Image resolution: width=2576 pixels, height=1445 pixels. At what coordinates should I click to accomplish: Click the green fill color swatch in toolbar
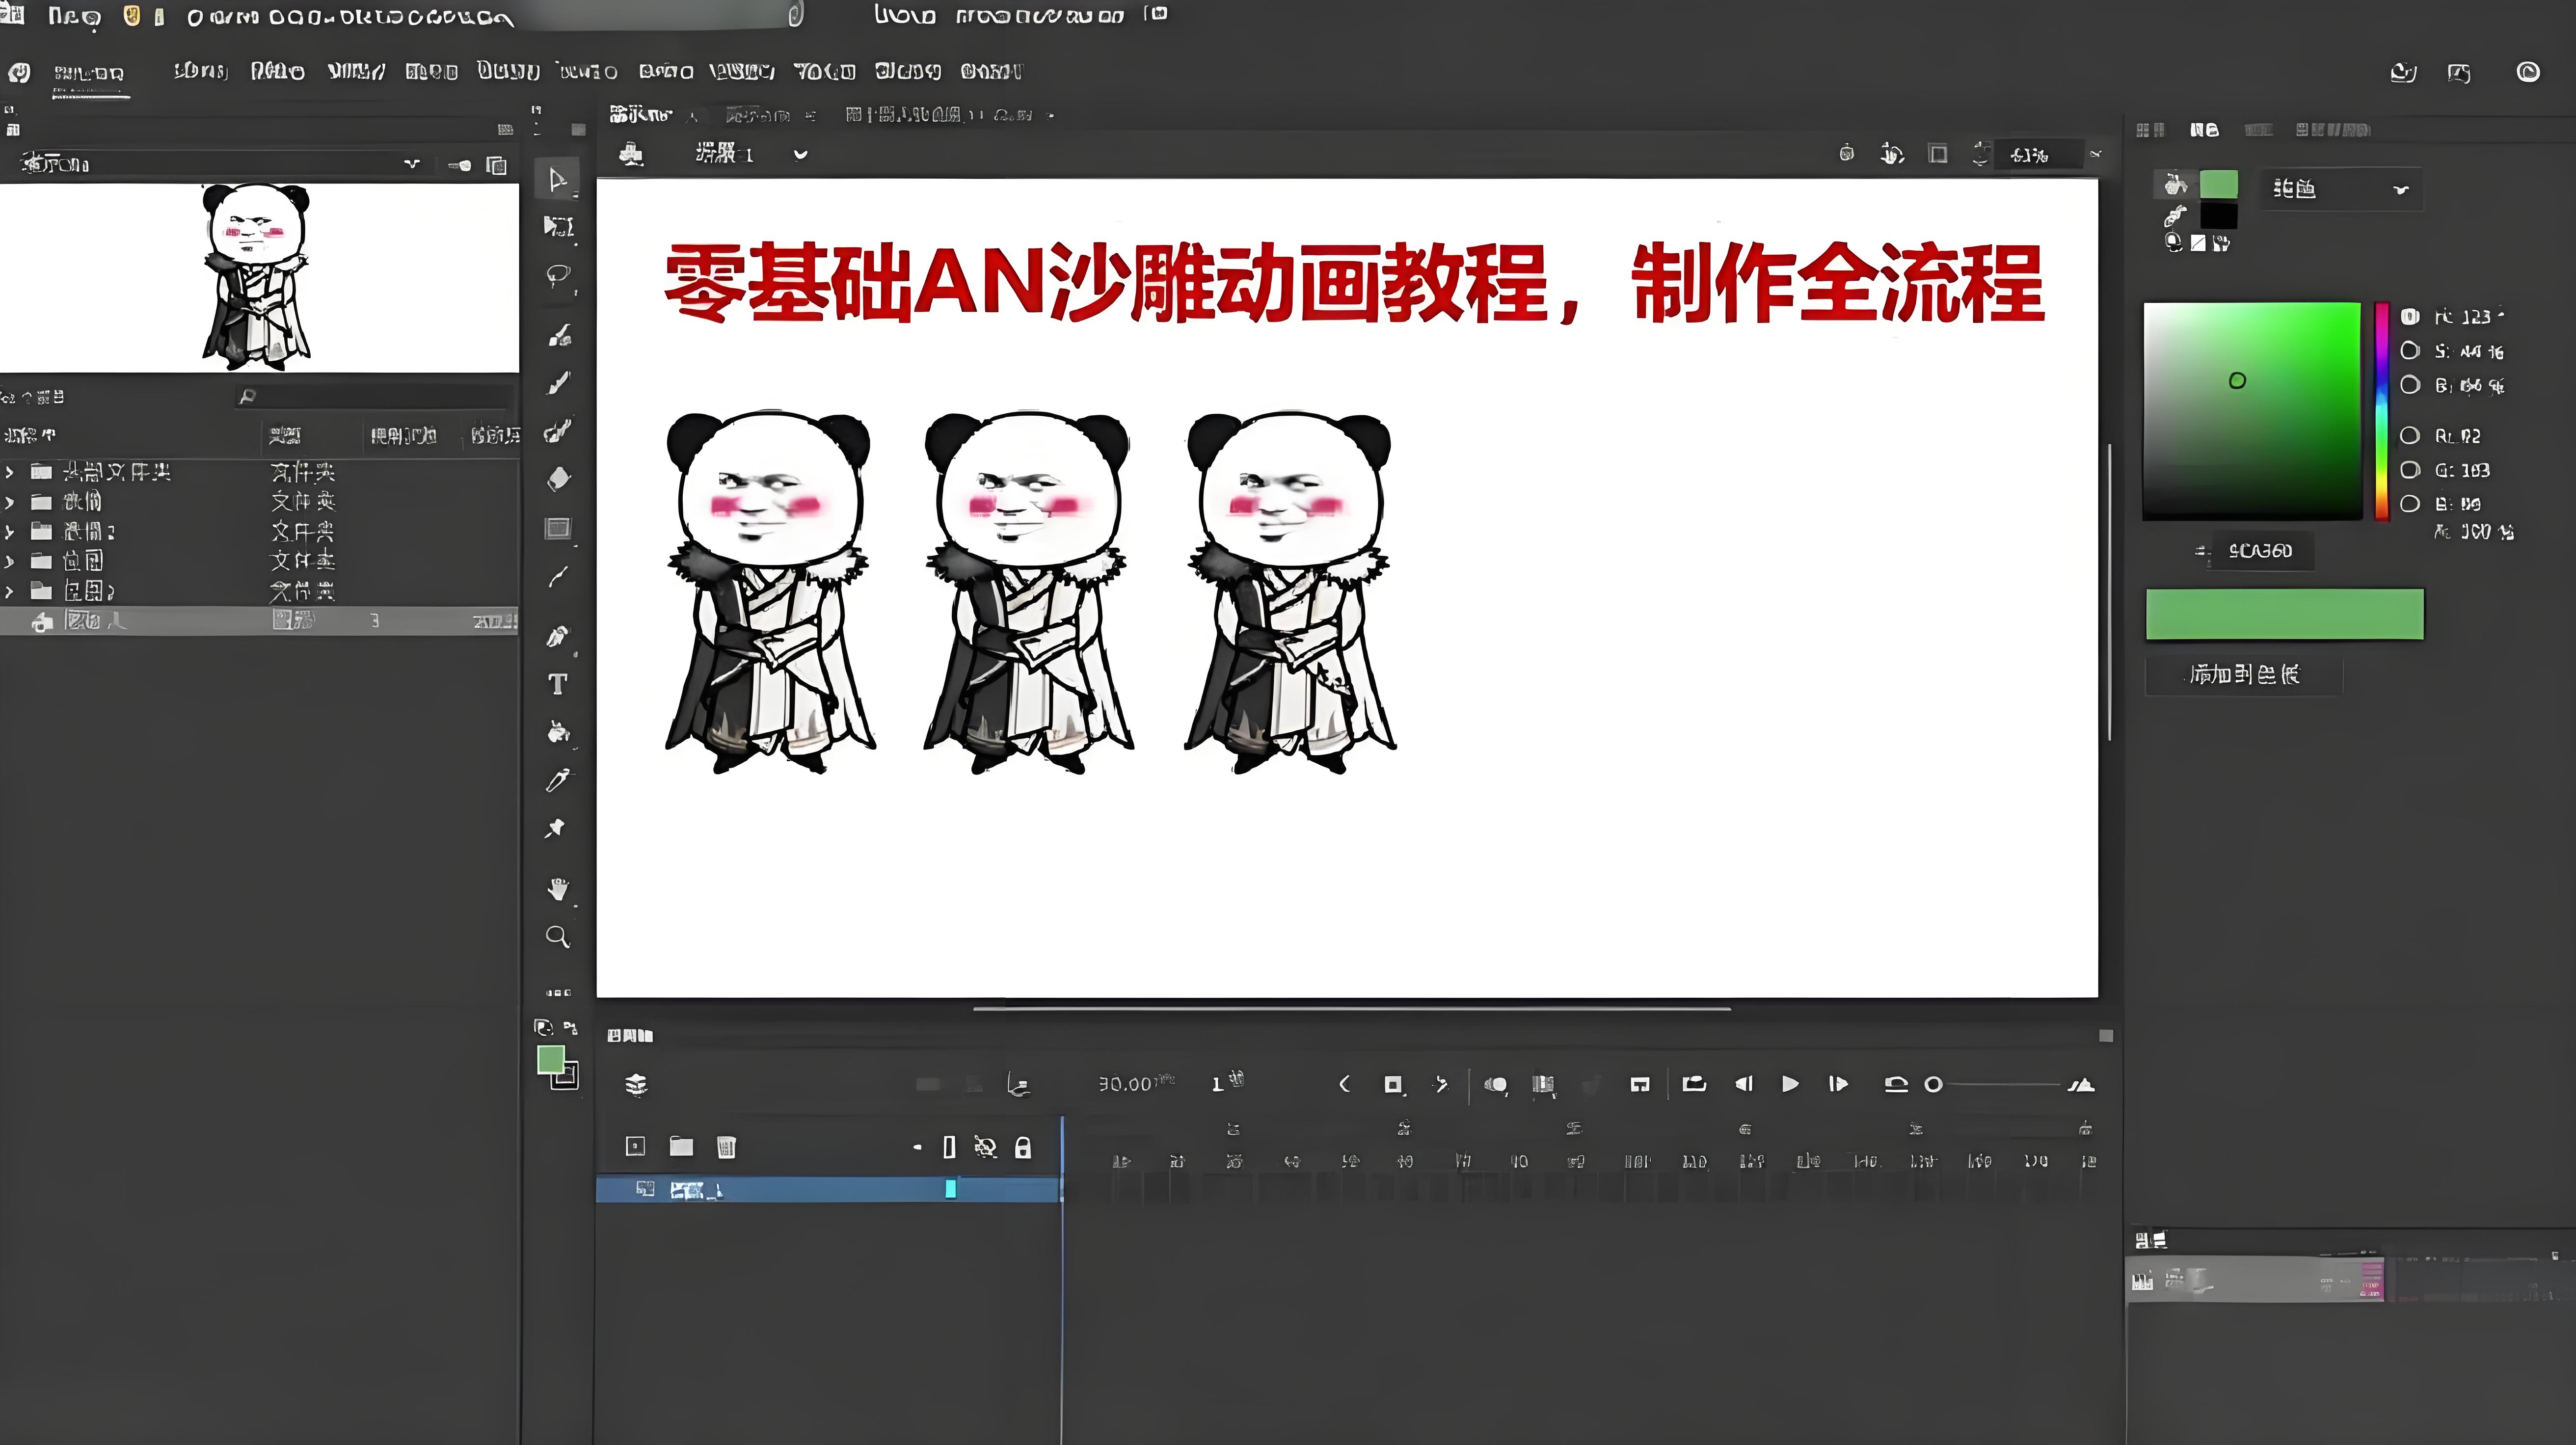[551, 1059]
